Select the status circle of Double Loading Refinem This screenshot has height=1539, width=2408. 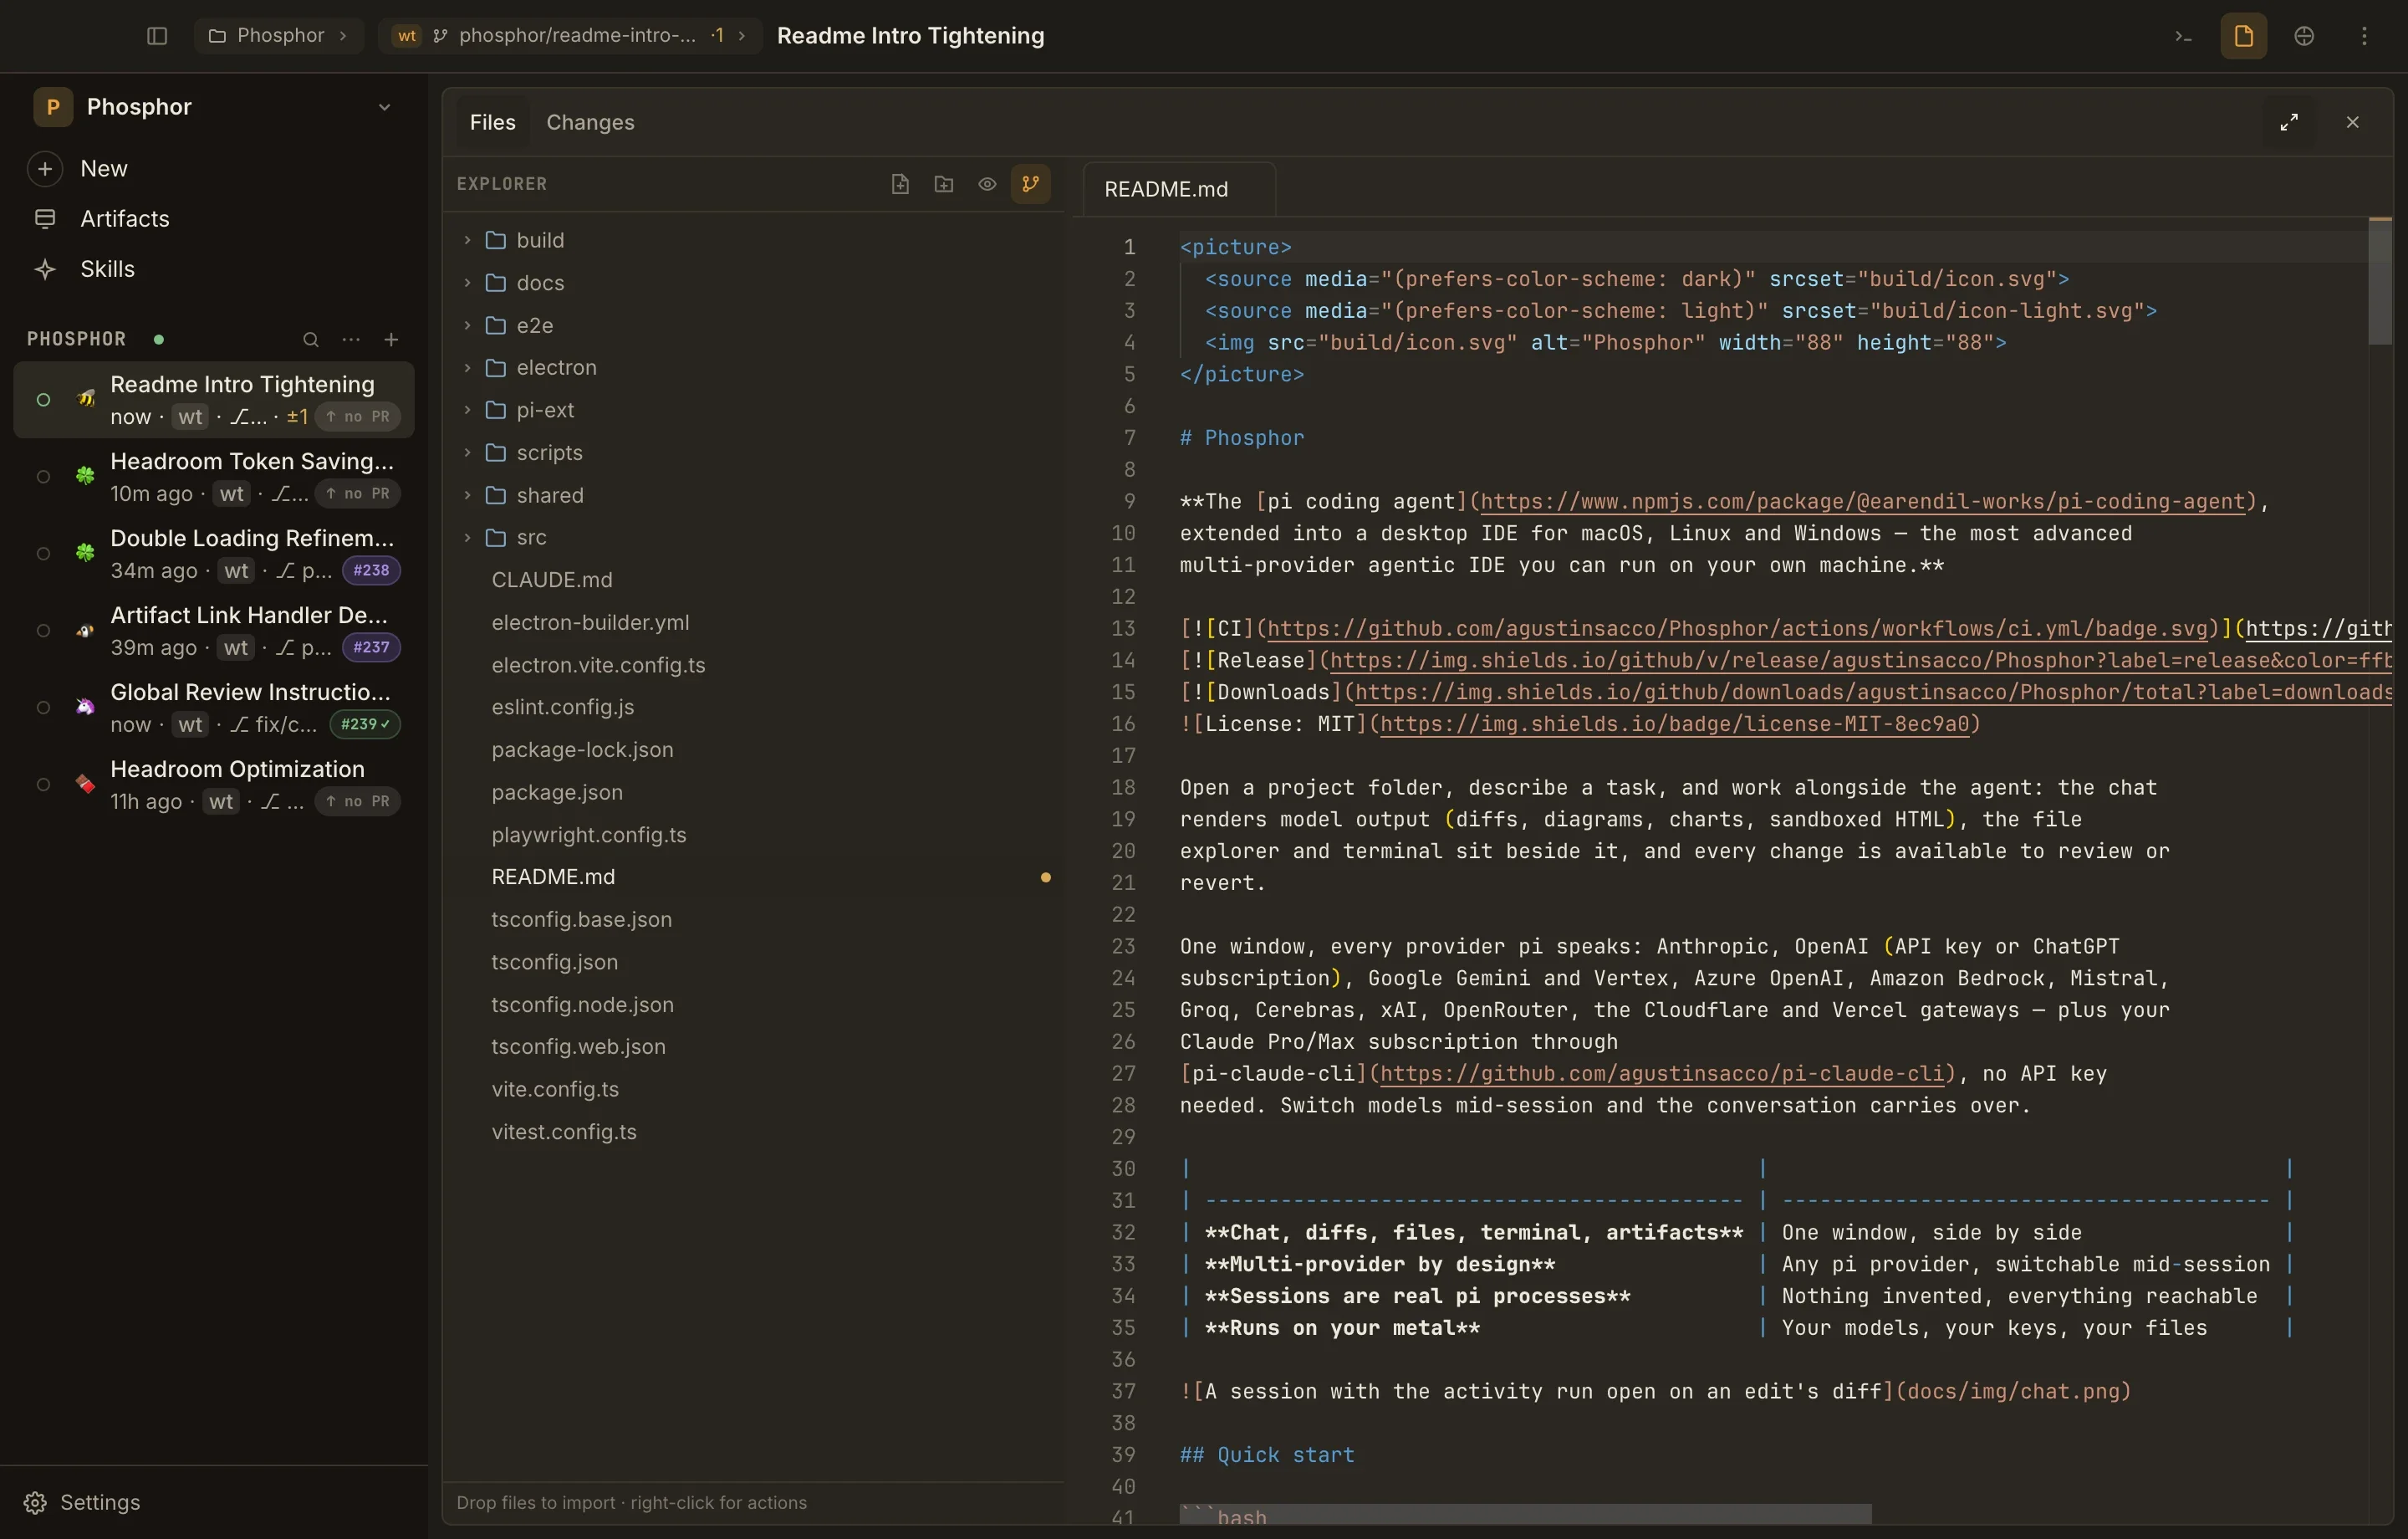point(43,555)
